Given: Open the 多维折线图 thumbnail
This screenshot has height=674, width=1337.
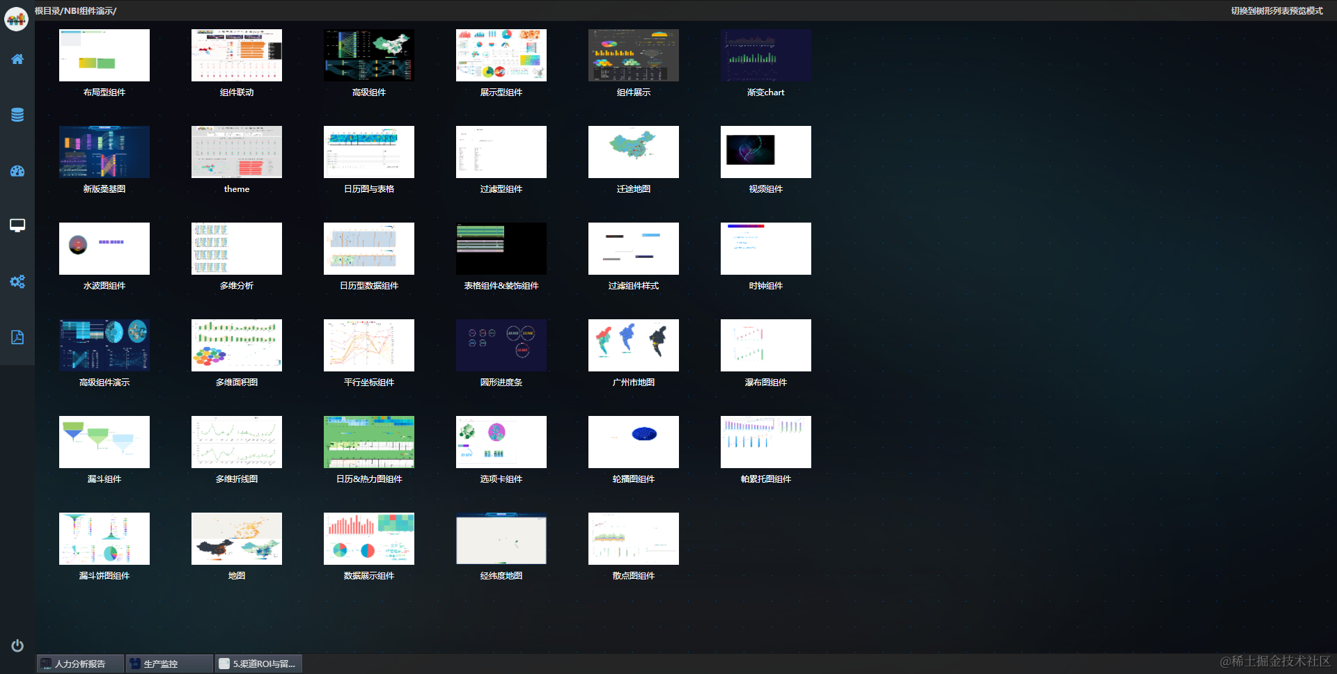Looking at the screenshot, I should (237, 442).
